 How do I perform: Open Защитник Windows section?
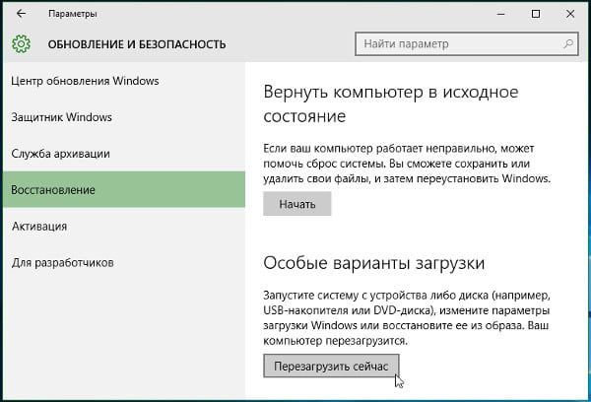pyautogui.click(x=61, y=117)
